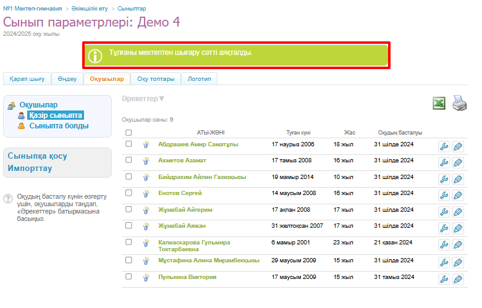Click pencil edit icon for Ахметов Азамат
Screen dimensions: 482x308
point(458,162)
